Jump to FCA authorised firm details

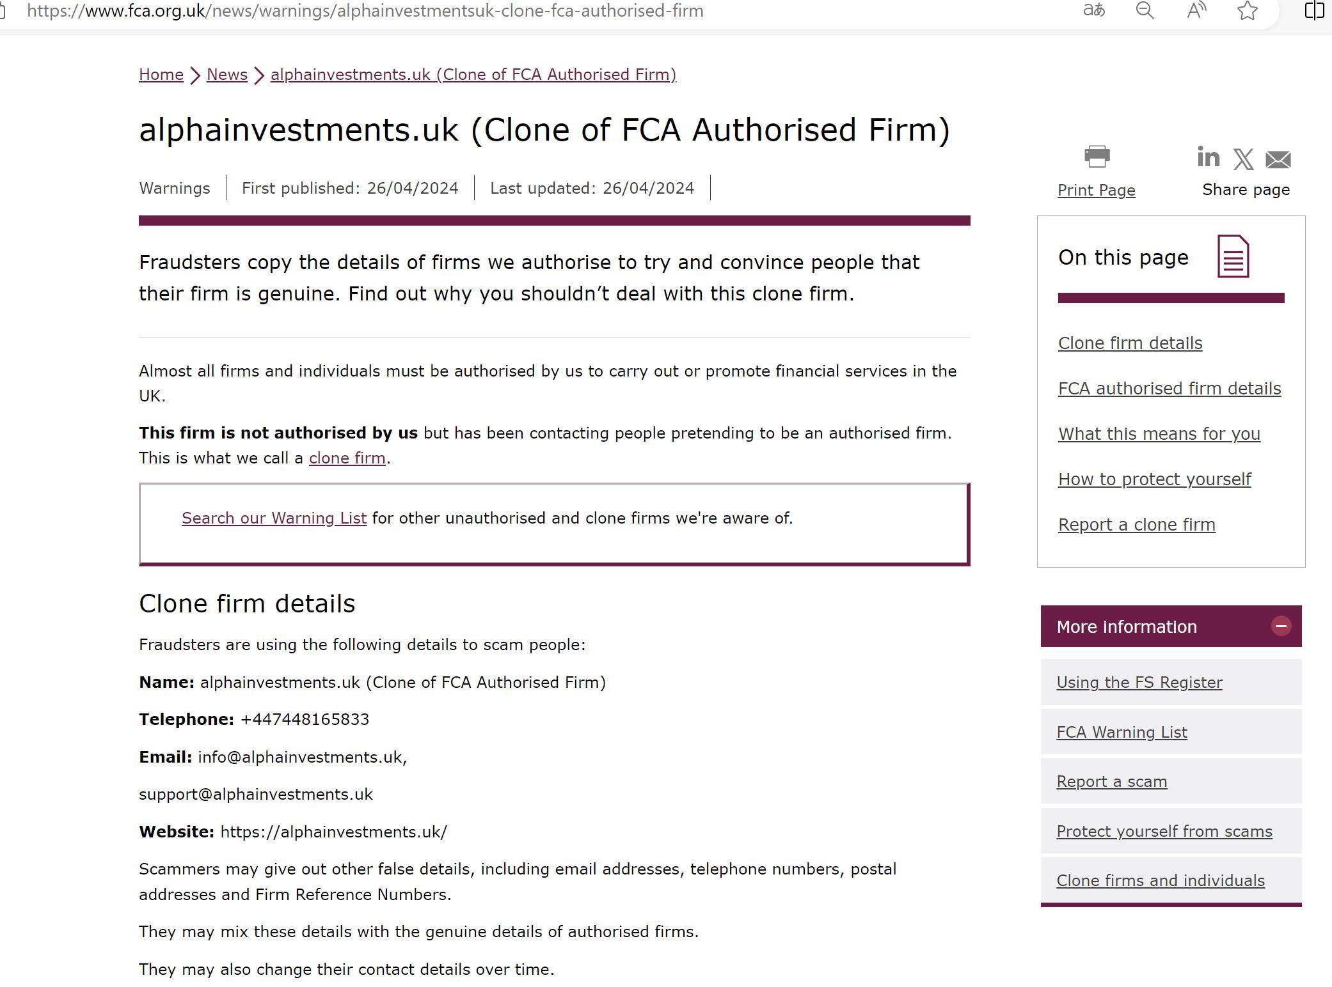point(1169,389)
